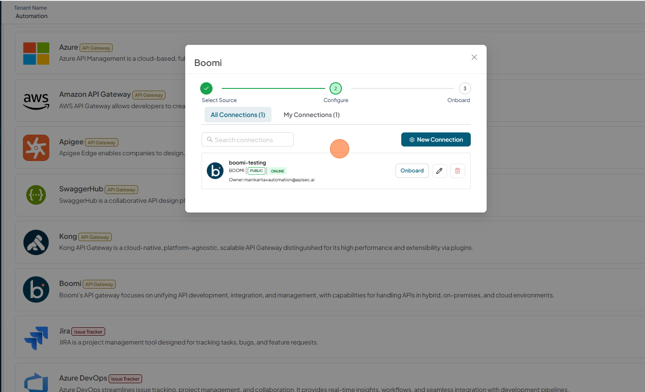Click the SwaggerHub logo icon

tap(36, 195)
